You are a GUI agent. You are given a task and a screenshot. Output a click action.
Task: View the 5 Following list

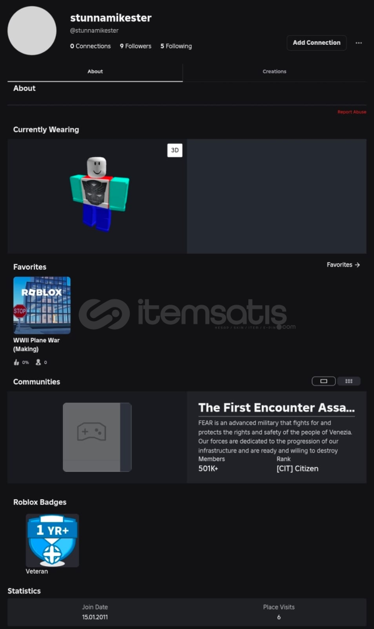coord(176,46)
